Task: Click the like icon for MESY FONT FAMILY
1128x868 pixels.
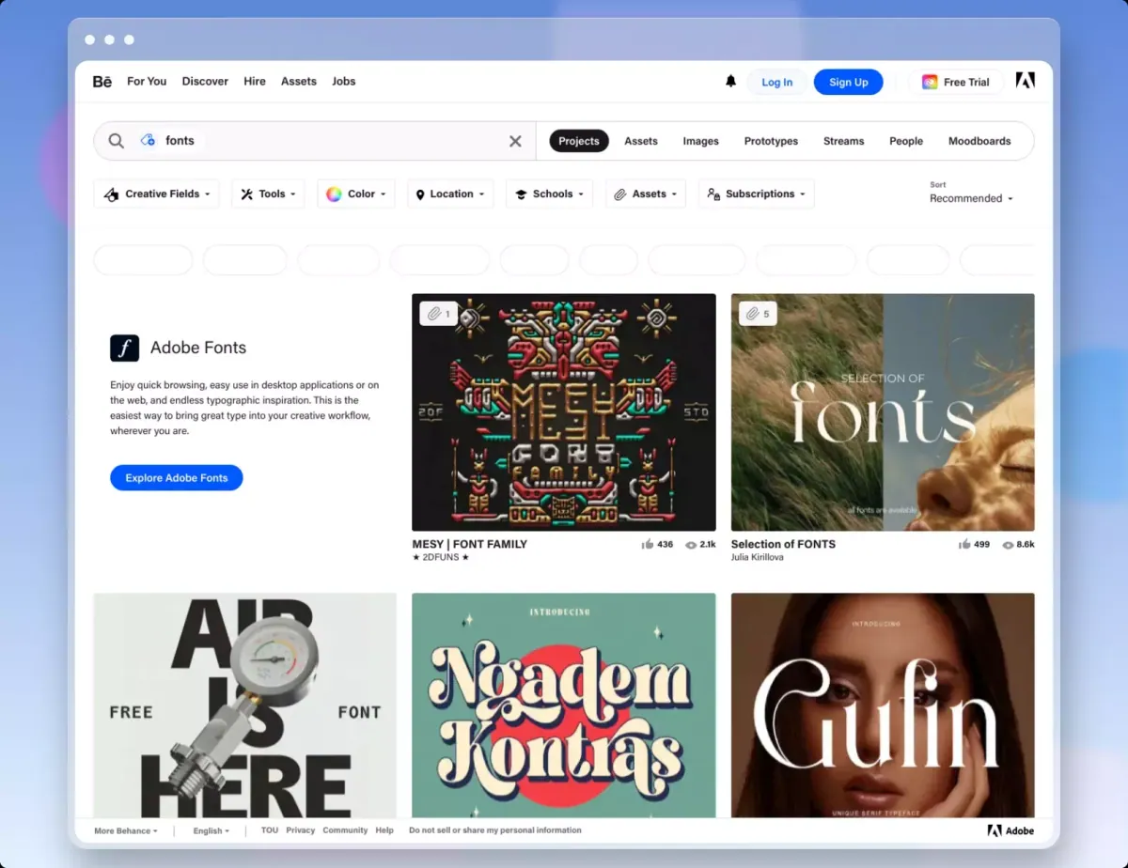Action: [x=648, y=544]
